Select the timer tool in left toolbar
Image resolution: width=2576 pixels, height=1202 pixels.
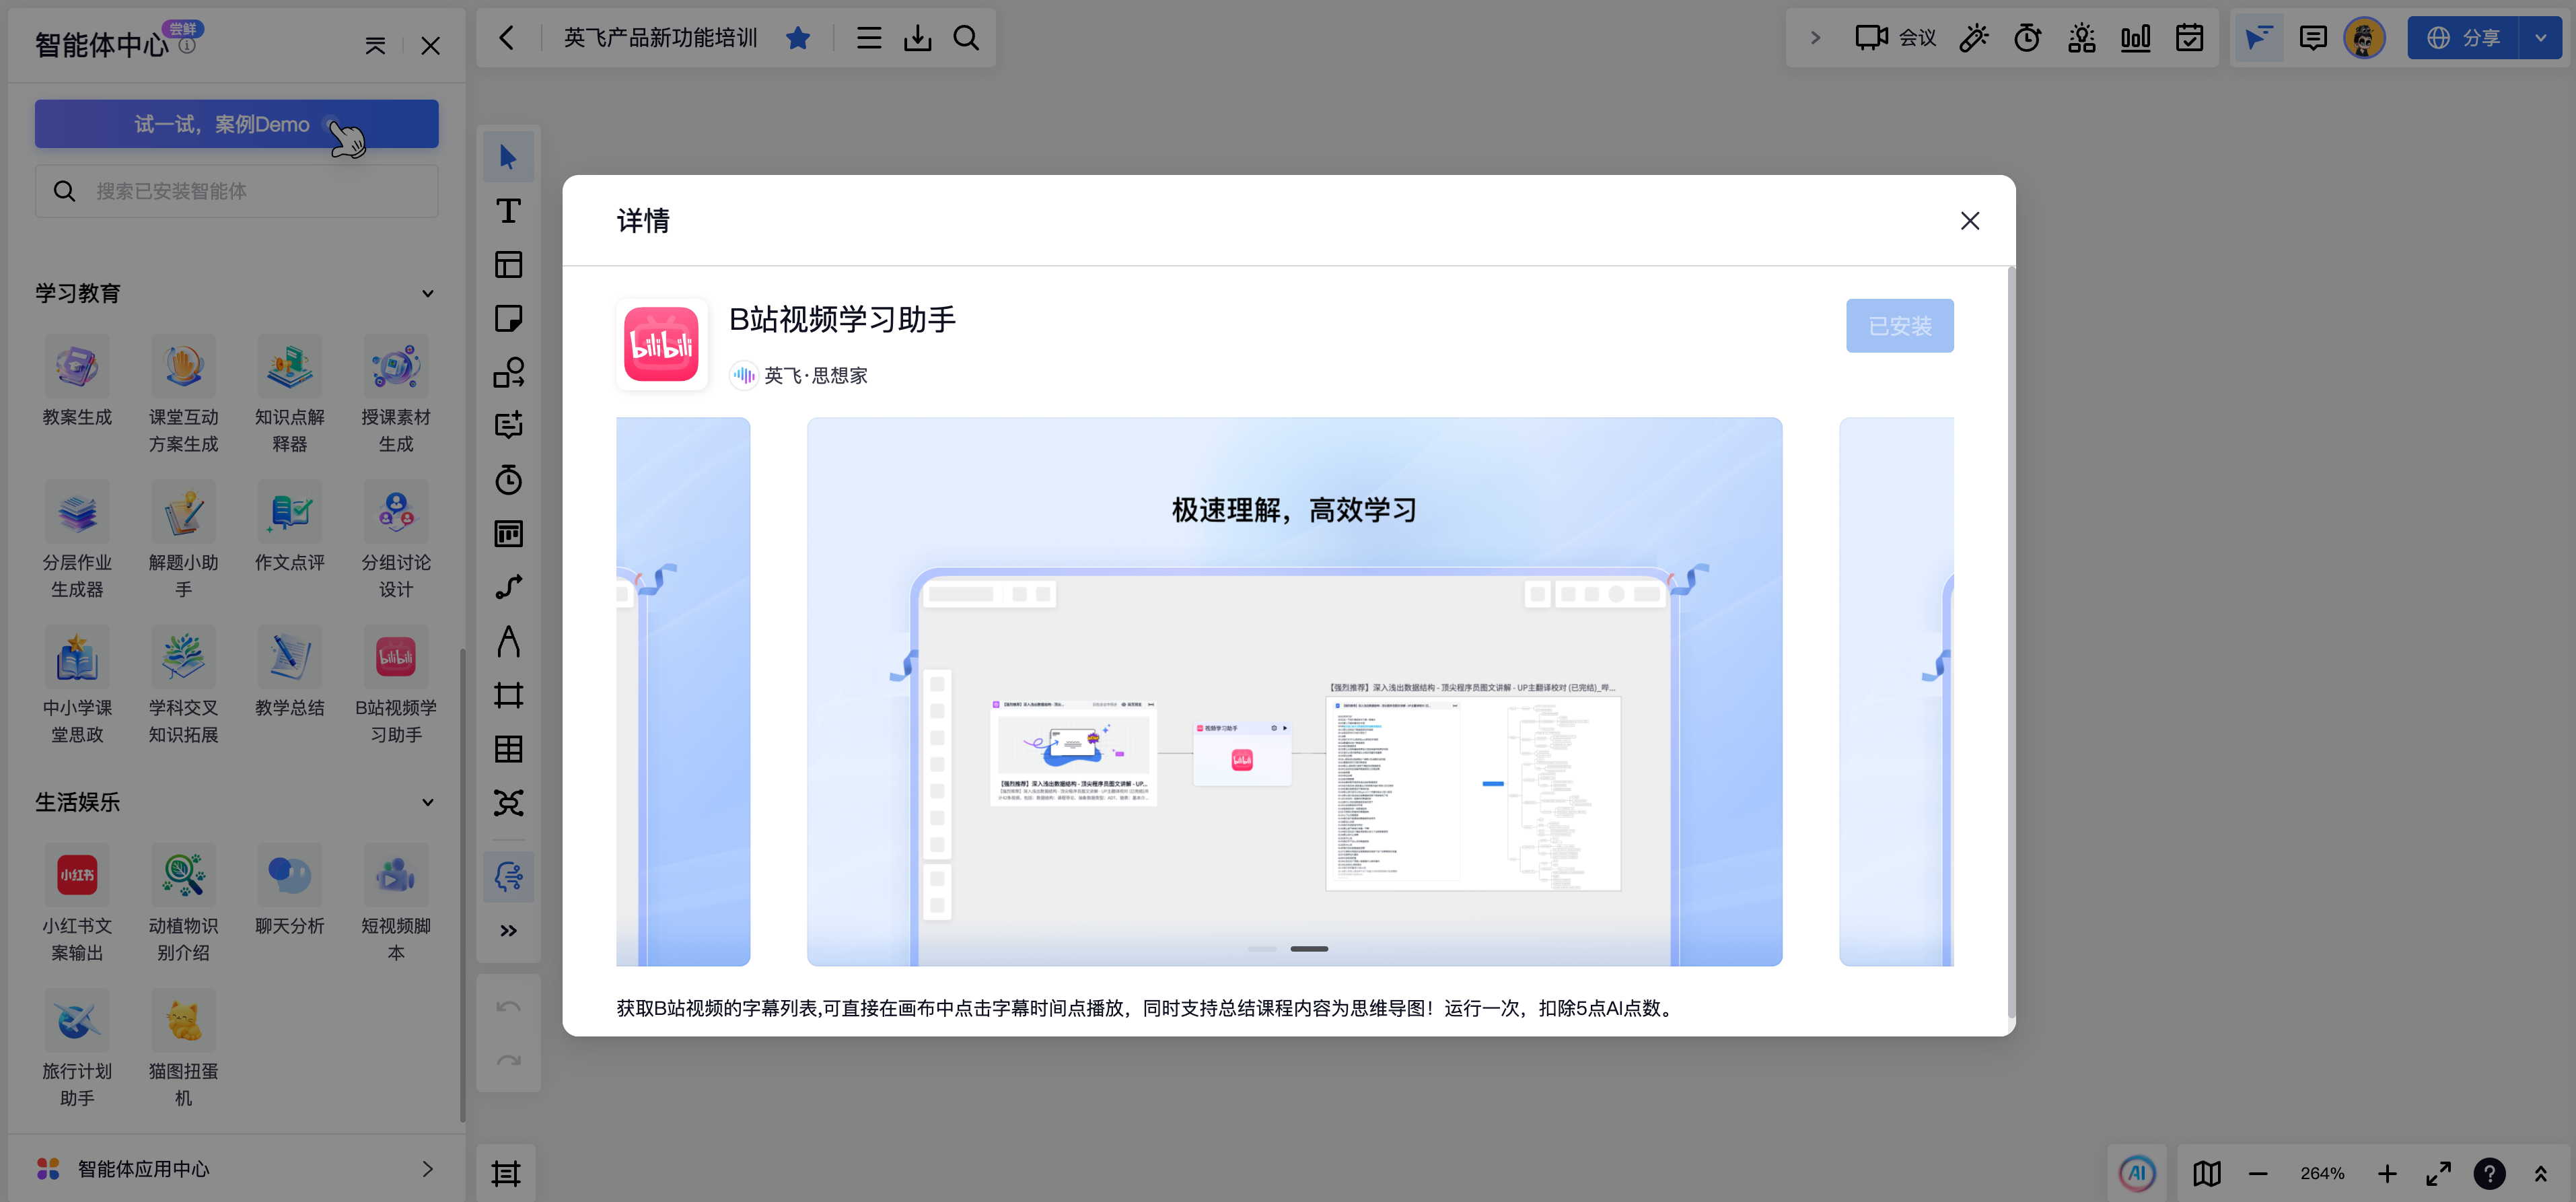(508, 480)
